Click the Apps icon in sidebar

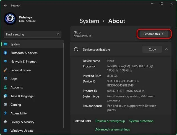click(5, 79)
